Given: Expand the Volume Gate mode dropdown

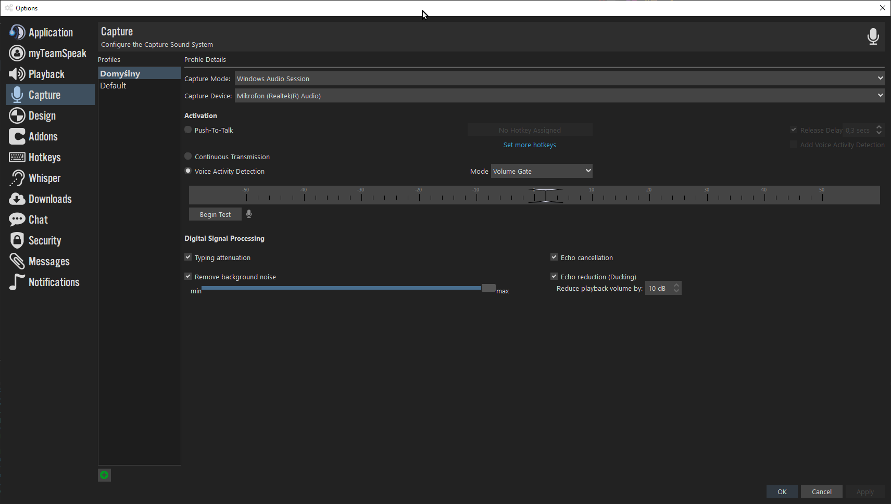Looking at the screenshot, I should click(x=541, y=171).
